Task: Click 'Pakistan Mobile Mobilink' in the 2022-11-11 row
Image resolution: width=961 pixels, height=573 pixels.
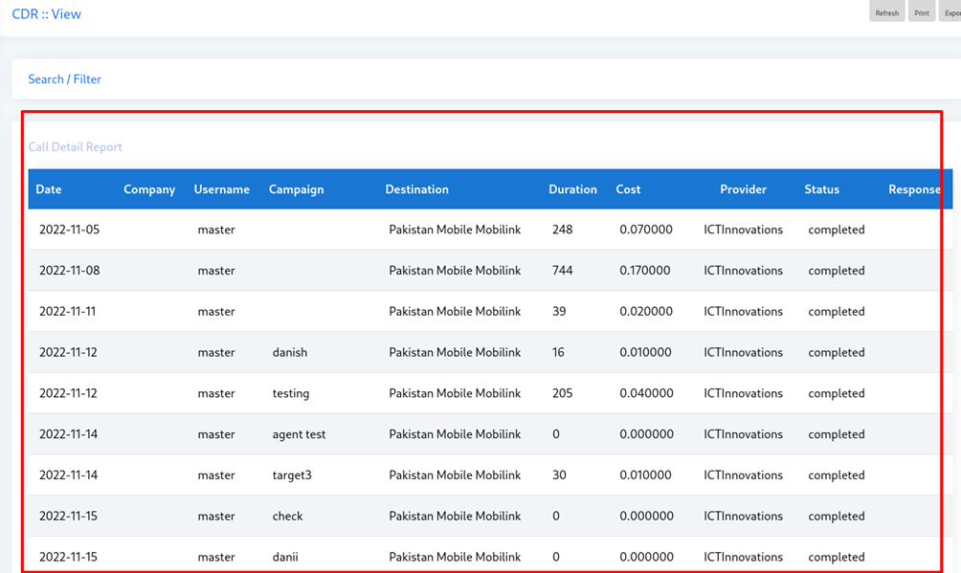Action: click(455, 311)
